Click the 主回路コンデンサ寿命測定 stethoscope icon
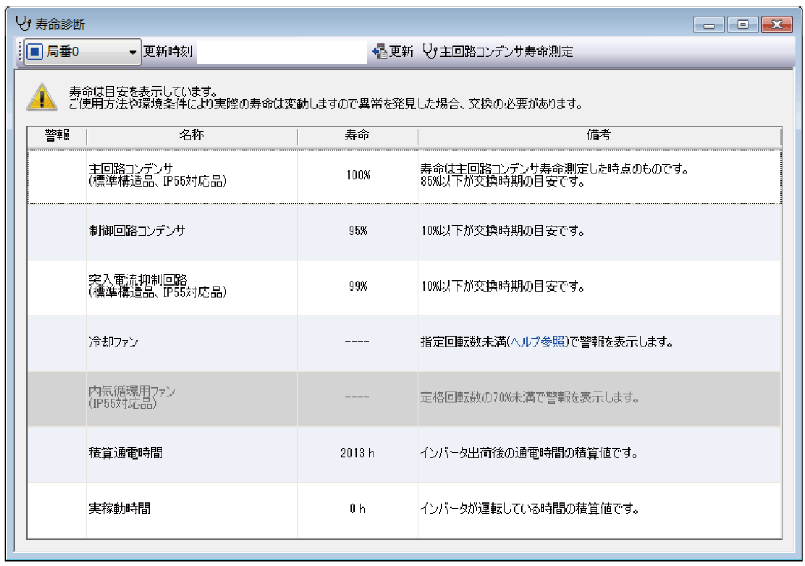This screenshot has width=805, height=566. pos(430,52)
